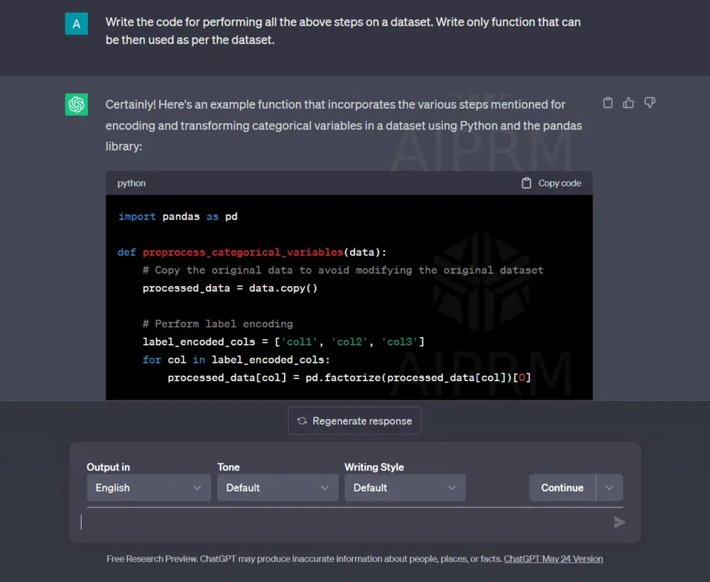Give the response a thumbs down

[649, 103]
